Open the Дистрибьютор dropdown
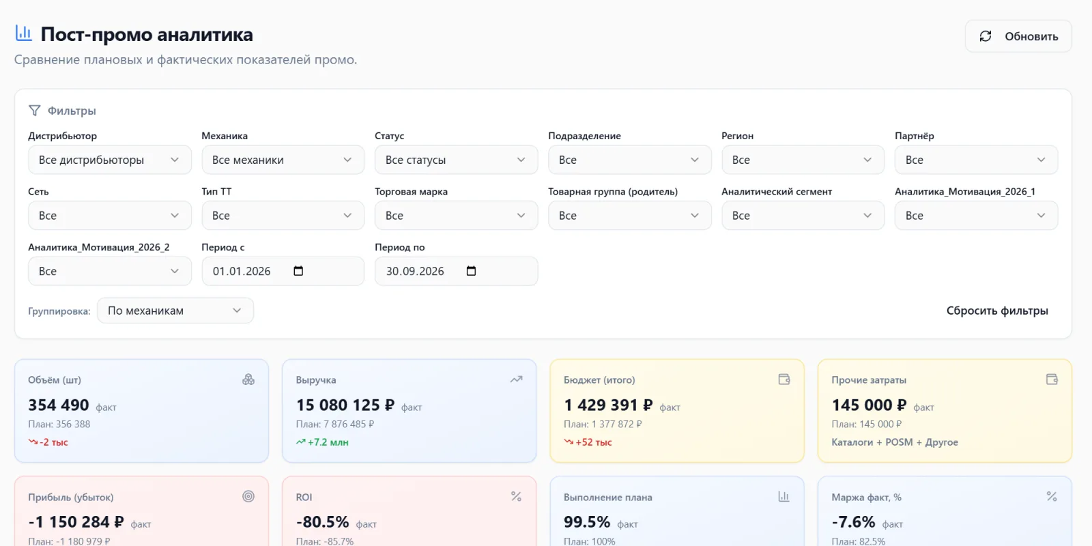1092x546 pixels. click(x=110, y=160)
